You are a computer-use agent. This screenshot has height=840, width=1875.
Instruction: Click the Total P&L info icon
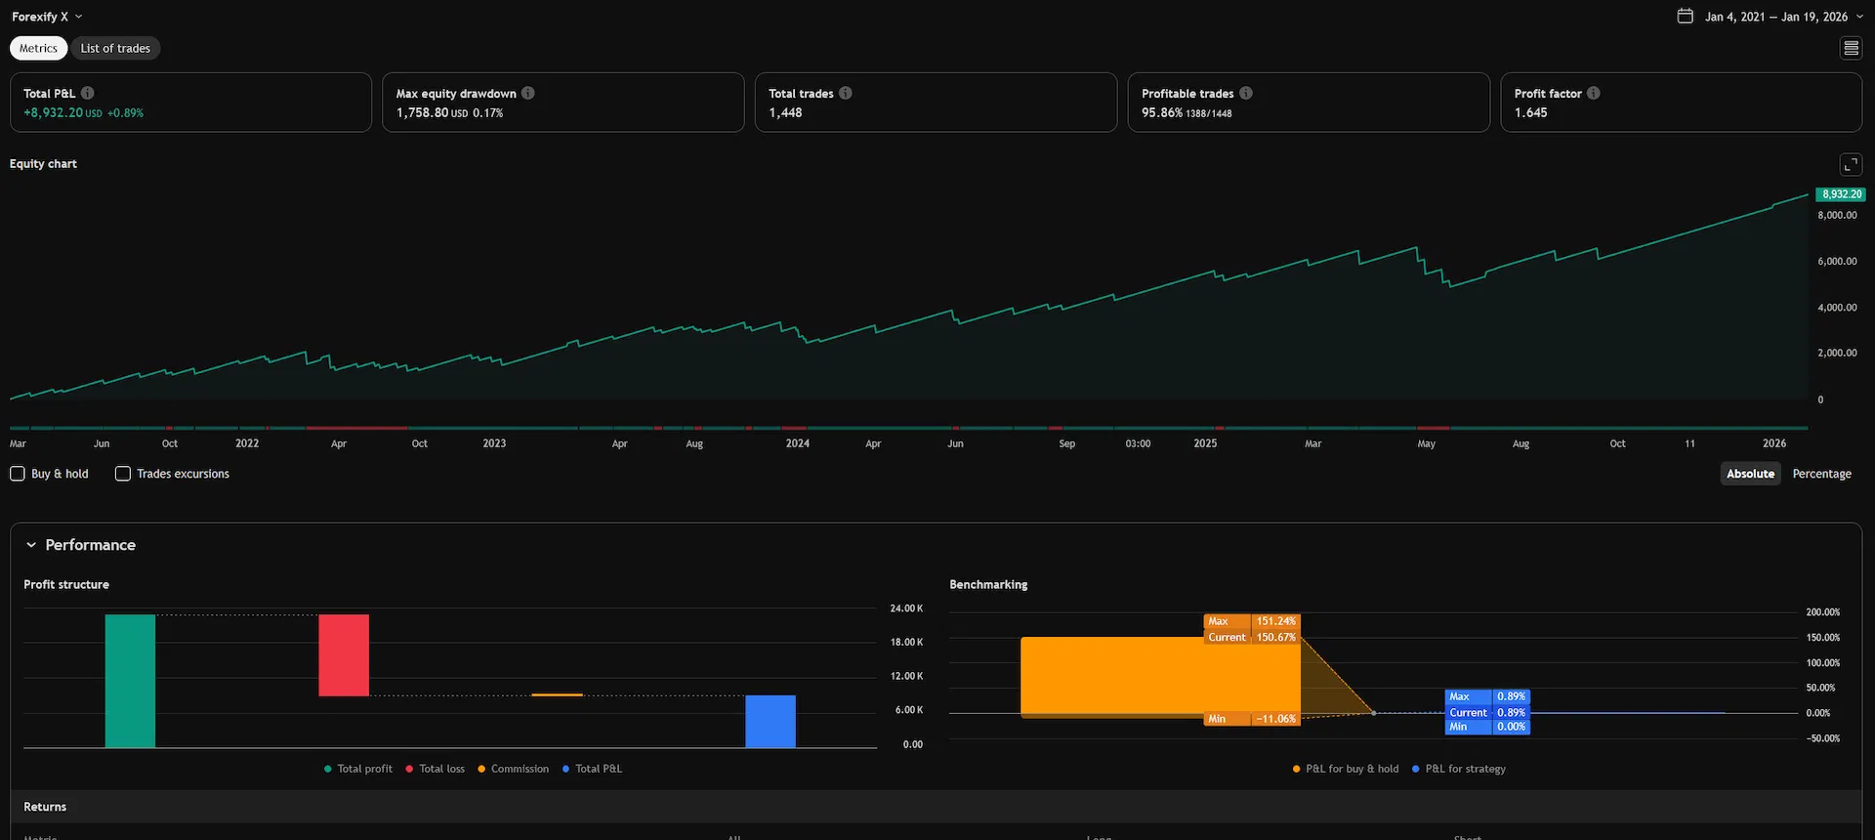[x=88, y=93]
